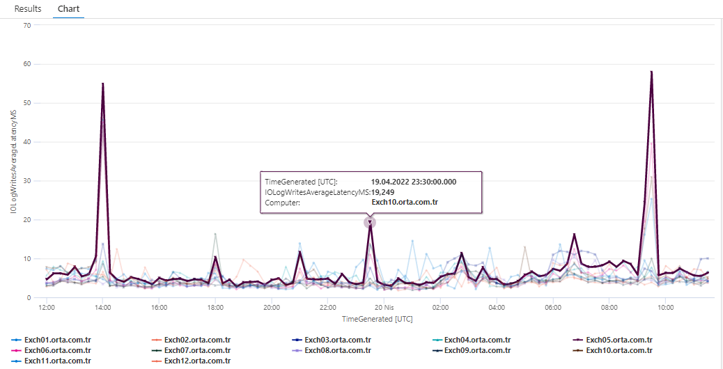Click the TimeGenerated [UTC] x-axis title
This screenshot has width=723, height=369.
[378, 318]
